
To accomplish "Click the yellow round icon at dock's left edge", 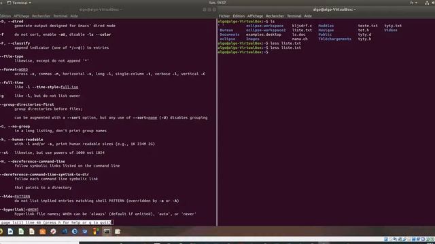I will (1, 231).
